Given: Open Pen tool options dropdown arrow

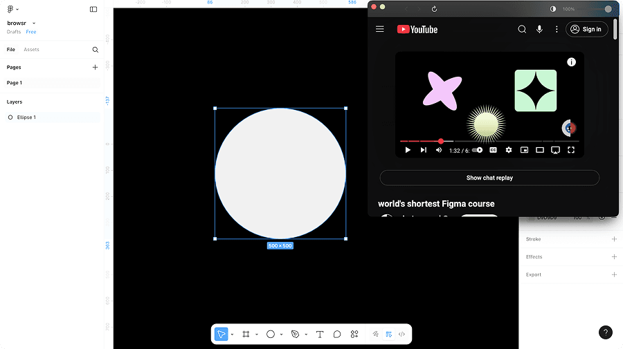Looking at the screenshot, I should click(x=306, y=334).
